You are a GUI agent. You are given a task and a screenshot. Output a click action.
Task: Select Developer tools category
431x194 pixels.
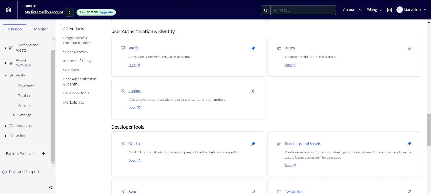point(76,93)
